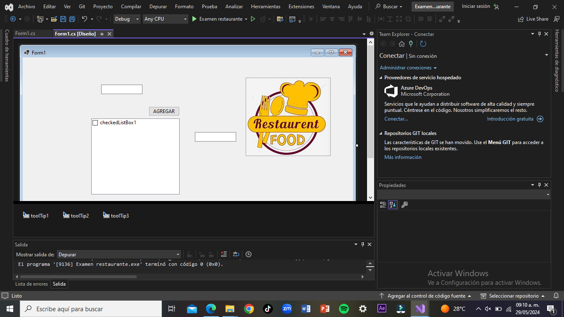Click the Save All toolbar icon
This screenshot has width=564, height=317.
tap(72, 19)
